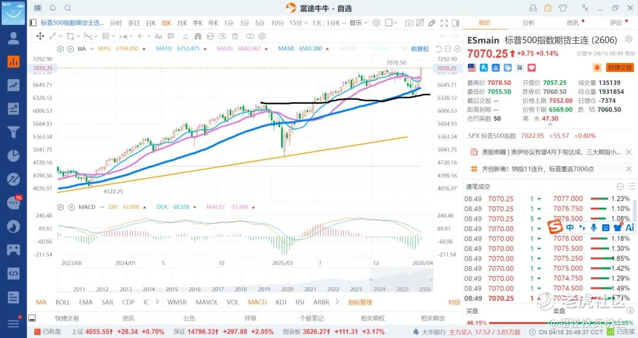The width and height of the screenshot is (638, 338).
Task: Click the US flag market icon
Action: 472,68
